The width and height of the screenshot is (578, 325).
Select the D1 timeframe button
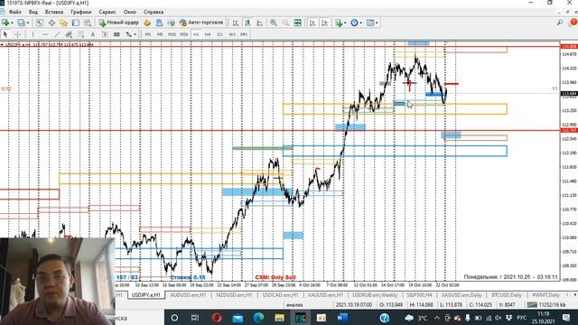pyautogui.click(x=219, y=34)
